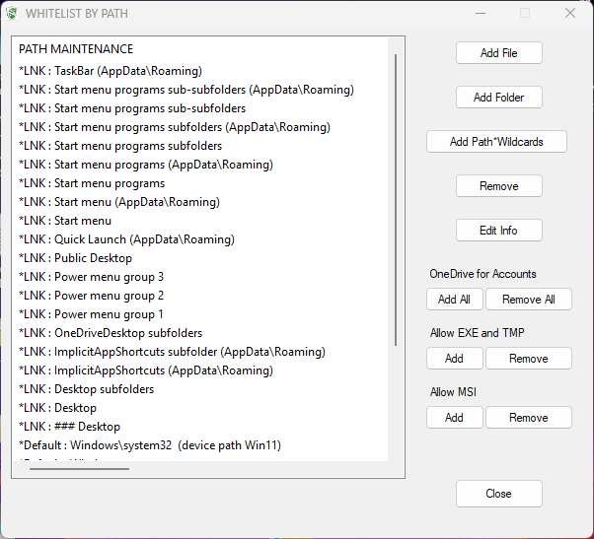Remove the Allow MSI rule

click(528, 418)
